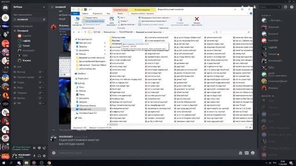Open the ХаТори server dropdown menu
The width and height of the screenshot is (296, 166).
pyautogui.click(x=29, y=7)
